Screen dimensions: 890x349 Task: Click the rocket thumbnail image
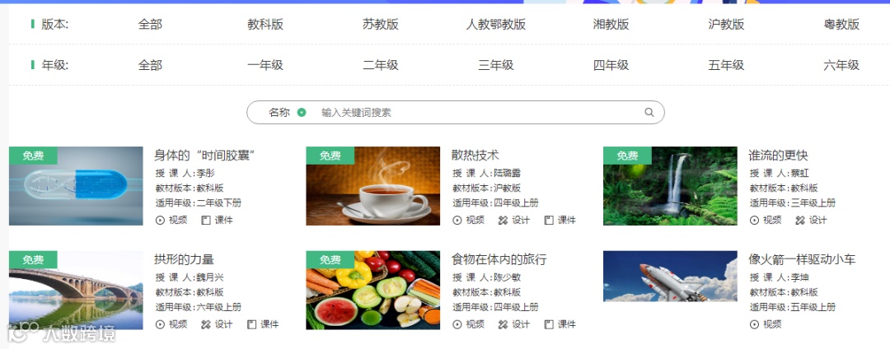(x=670, y=277)
